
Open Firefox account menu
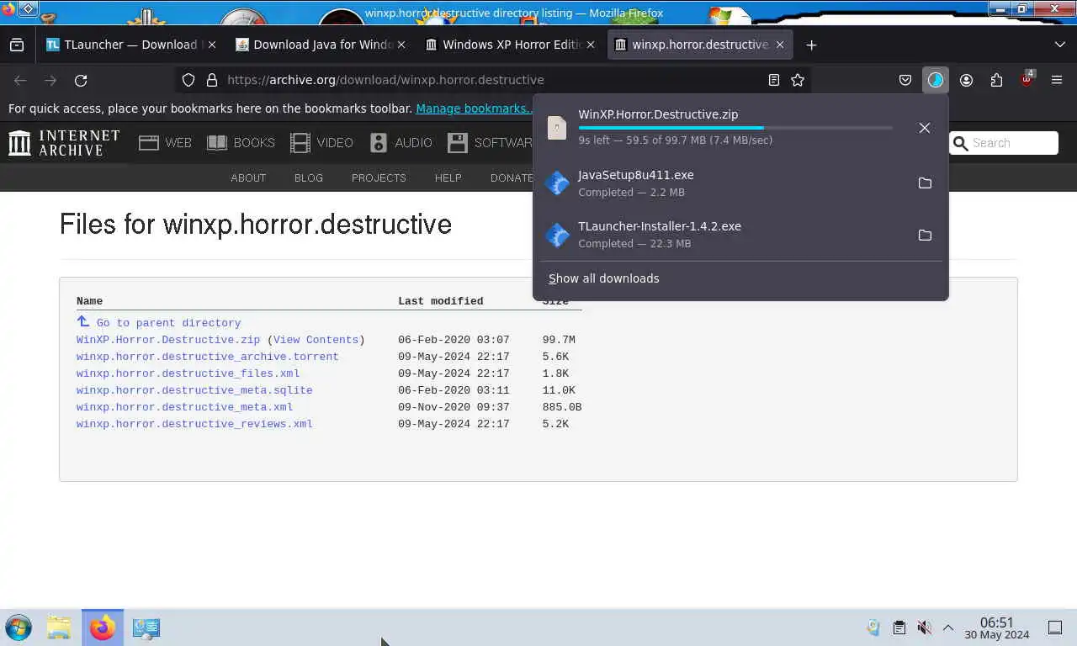966,80
